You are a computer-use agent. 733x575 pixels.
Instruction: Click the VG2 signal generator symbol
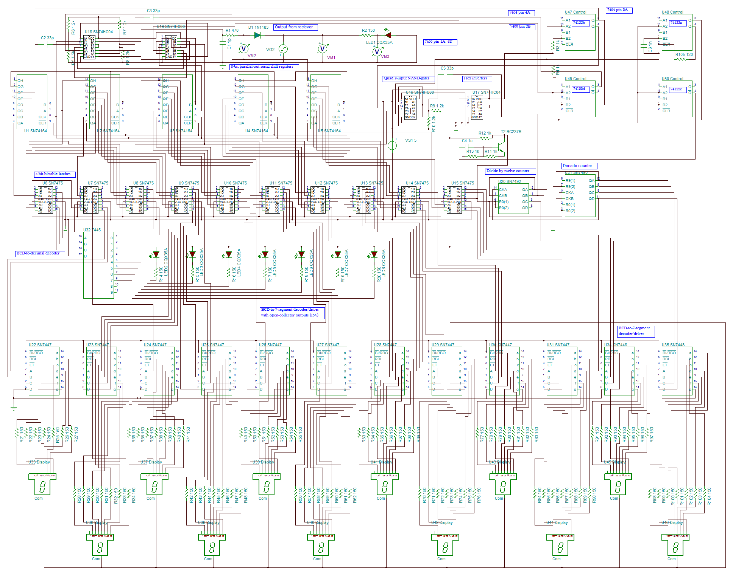point(283,49)
